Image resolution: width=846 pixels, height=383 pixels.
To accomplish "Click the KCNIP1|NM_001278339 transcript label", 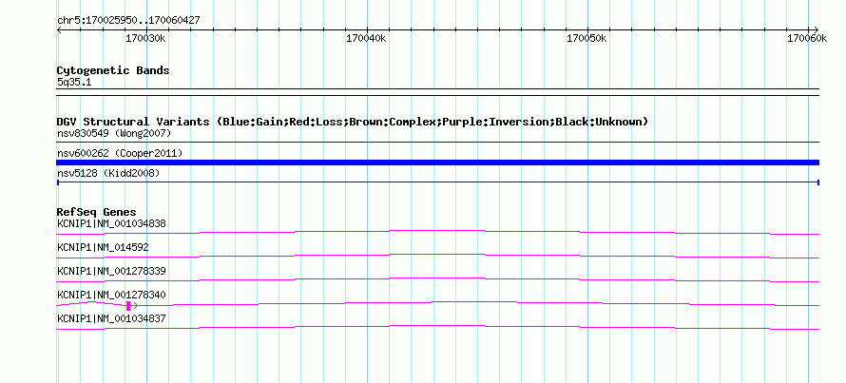I will pyautogui.click(x=111, y=271).
